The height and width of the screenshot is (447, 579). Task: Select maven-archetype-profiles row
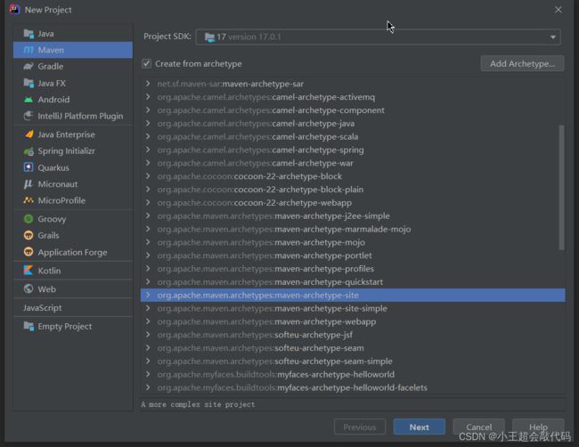point(353,268)
